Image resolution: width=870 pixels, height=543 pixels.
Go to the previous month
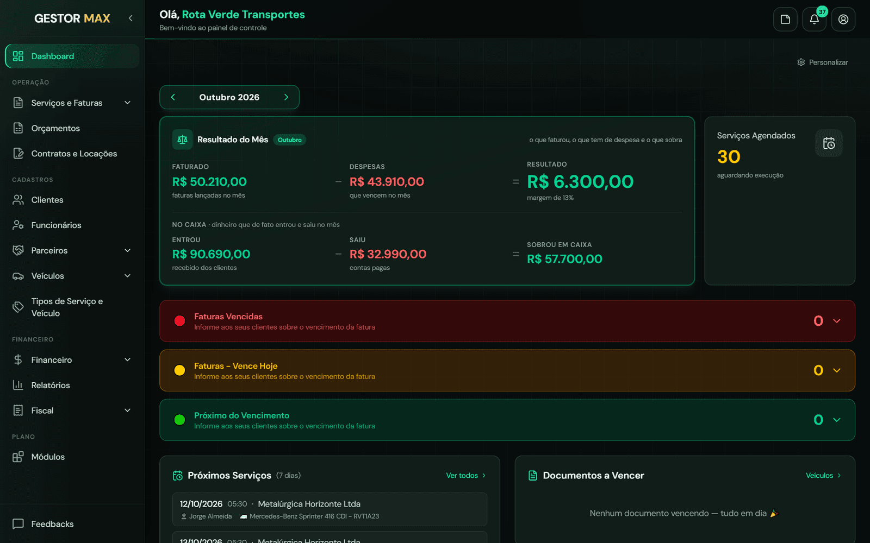pos(173,97)
